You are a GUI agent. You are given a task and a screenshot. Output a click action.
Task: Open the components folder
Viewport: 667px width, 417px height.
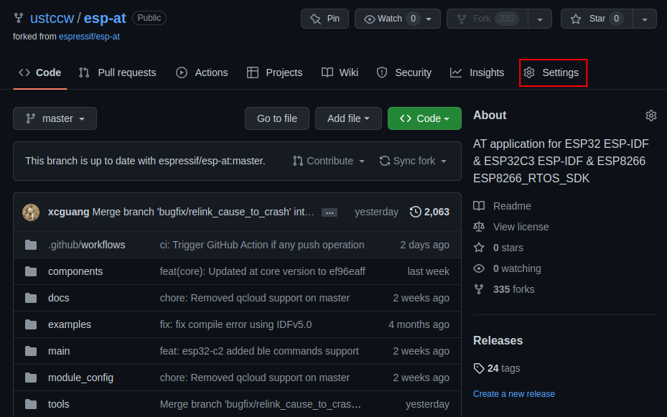point(75,271)
